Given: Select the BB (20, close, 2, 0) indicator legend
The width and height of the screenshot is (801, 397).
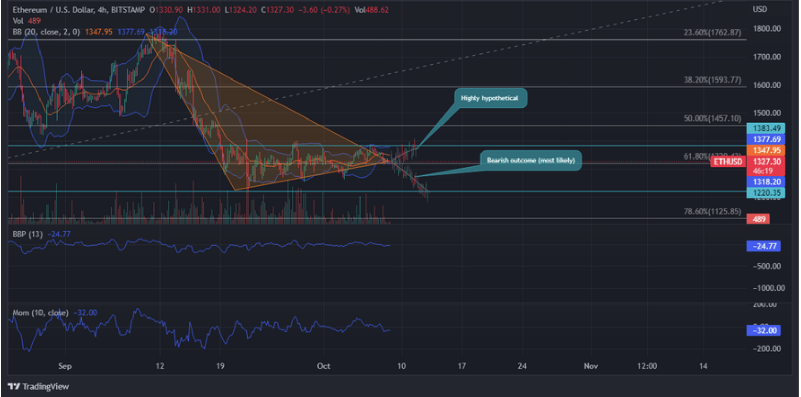Looking at the screenshot, I should 46,32.
